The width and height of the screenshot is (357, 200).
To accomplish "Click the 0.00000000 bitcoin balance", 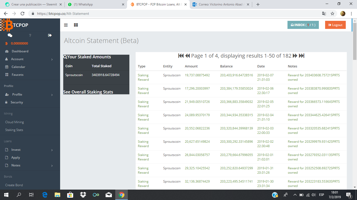I will pyautogui.click(x=19, y=43).
